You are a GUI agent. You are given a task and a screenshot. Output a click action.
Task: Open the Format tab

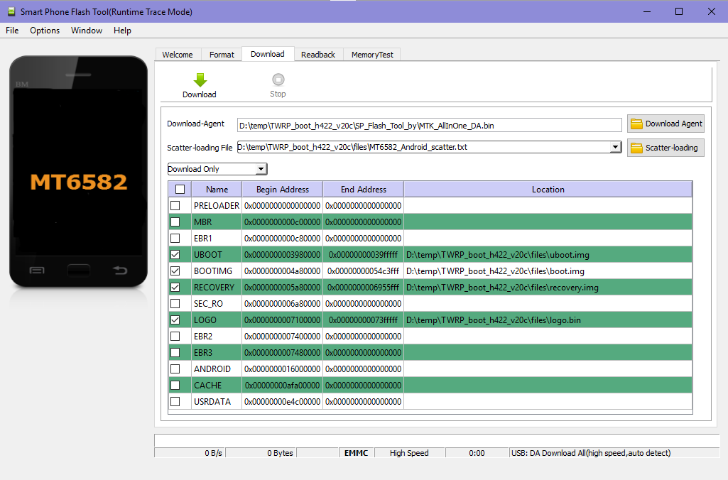pyautogui.click(x=222, y=55)
